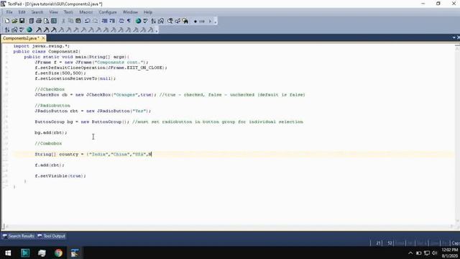Click the column number 52 status bar field

click(390, 243)
